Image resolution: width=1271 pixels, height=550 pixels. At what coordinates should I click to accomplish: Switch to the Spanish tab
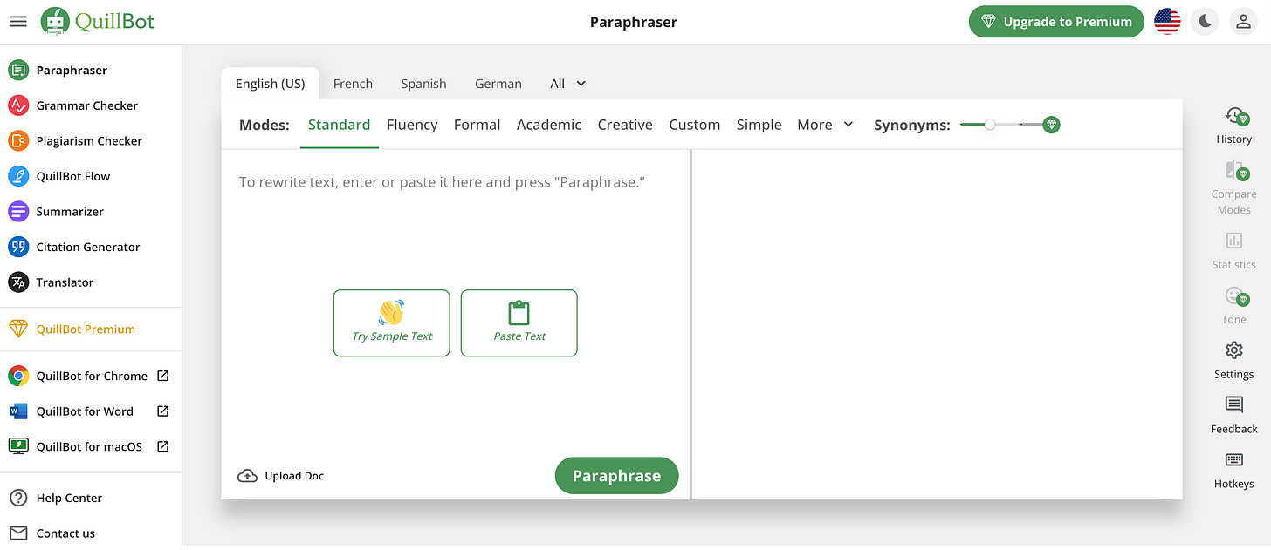click(423, 84)
